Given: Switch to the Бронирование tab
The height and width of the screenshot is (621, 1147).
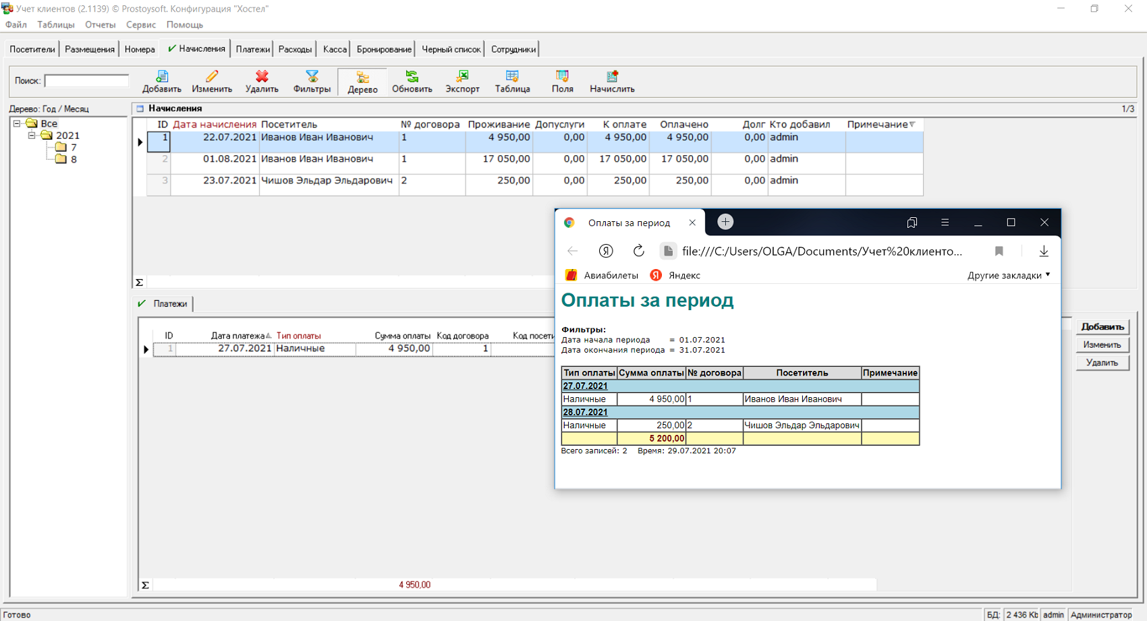Looking at the screenshot, I should [x=383, y=49].
